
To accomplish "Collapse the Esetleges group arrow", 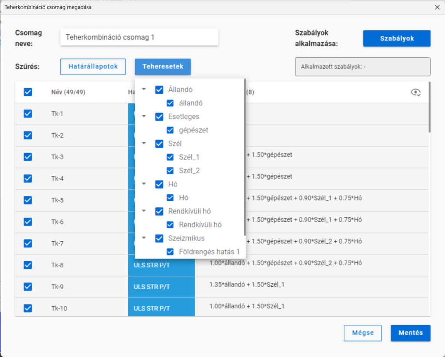I will (144, 116).
